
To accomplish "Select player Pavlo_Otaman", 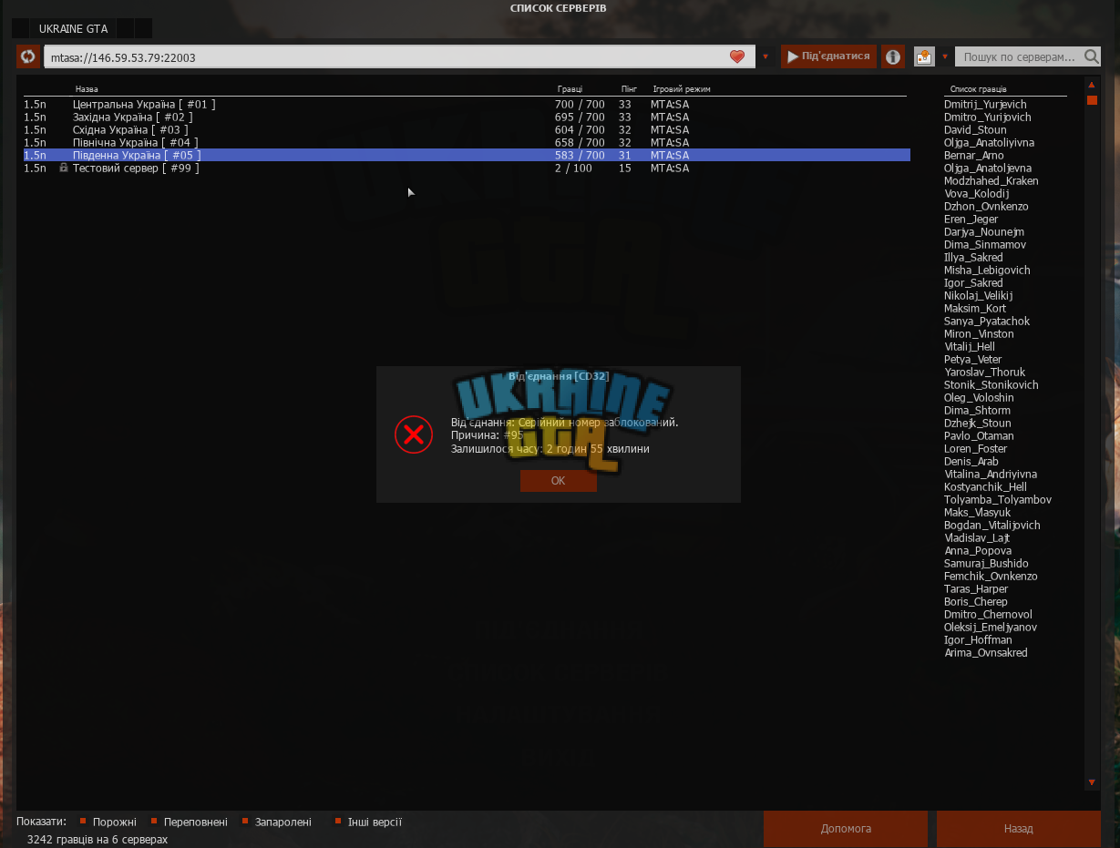I will (x=979, y=436).
